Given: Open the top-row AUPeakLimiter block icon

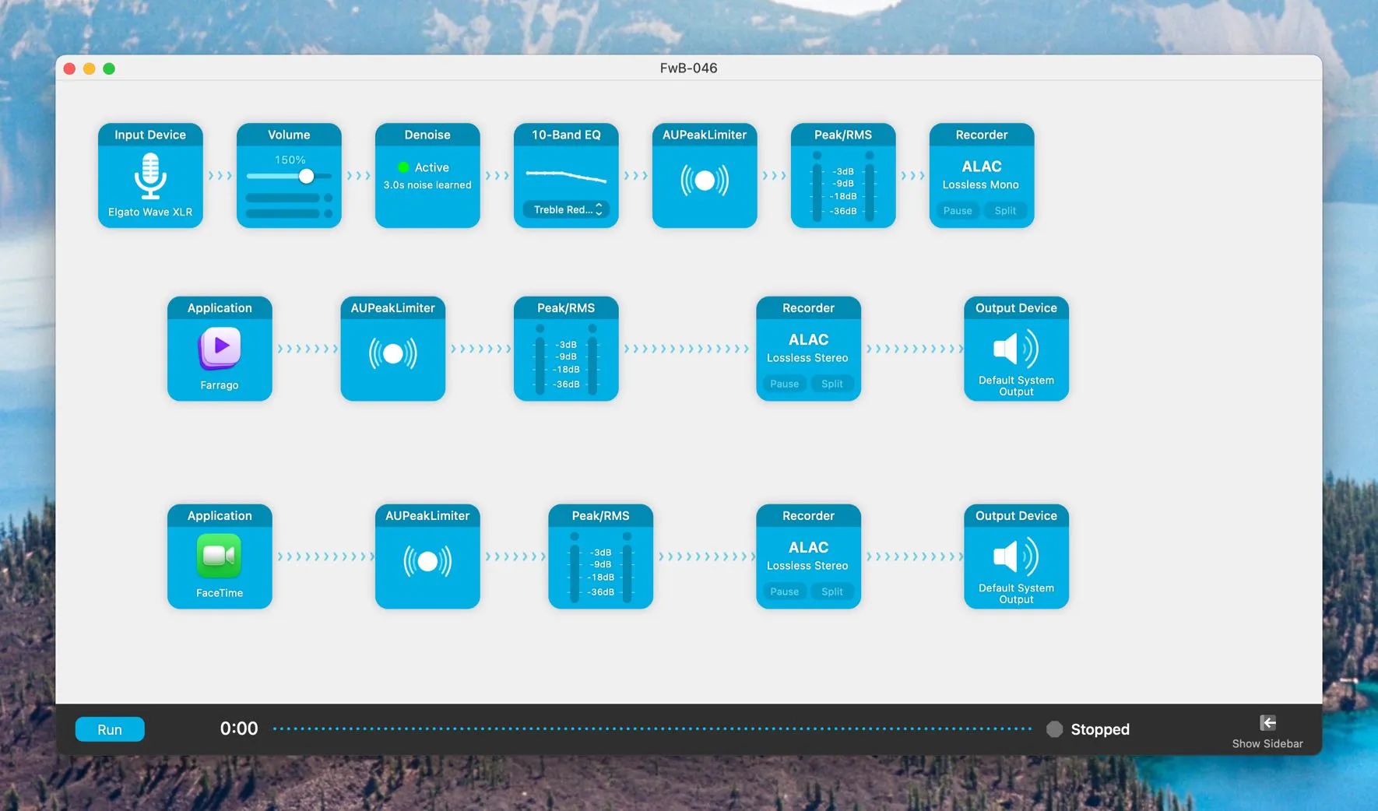Looking at the screenshot, I should pos(705,181).
